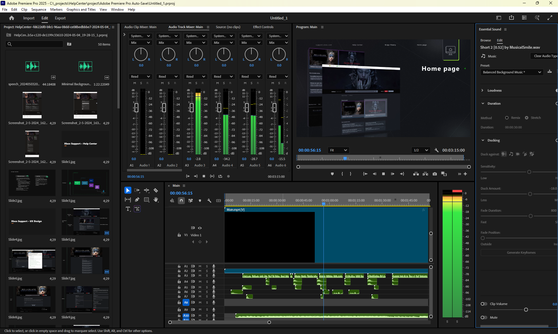Click the Add Marker icon in Program monitor

pyautogui.click(x=332, y=174)
